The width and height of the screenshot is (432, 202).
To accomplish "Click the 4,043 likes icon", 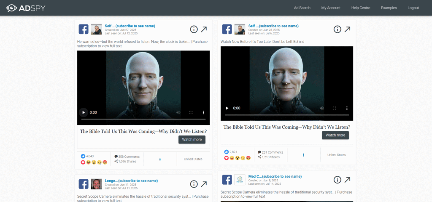I will click(83, 156).
